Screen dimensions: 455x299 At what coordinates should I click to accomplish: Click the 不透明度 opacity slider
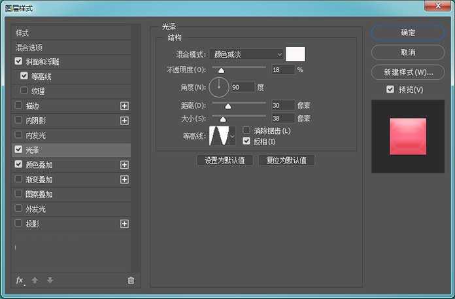pyautogui.click(x=238, y=67)
